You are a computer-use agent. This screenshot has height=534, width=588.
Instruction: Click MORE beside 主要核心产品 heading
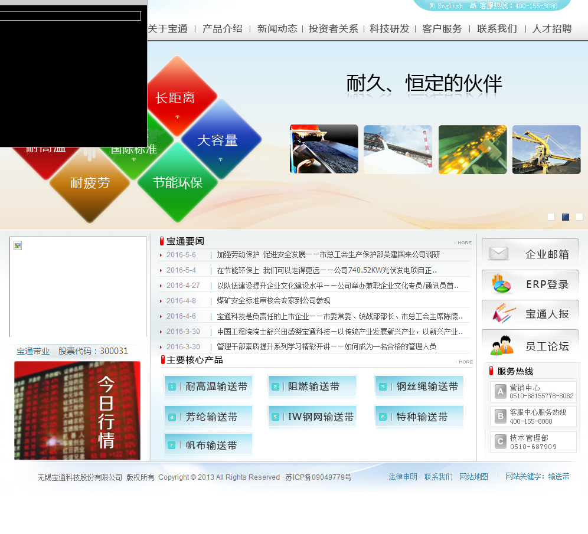pos(465,362)
